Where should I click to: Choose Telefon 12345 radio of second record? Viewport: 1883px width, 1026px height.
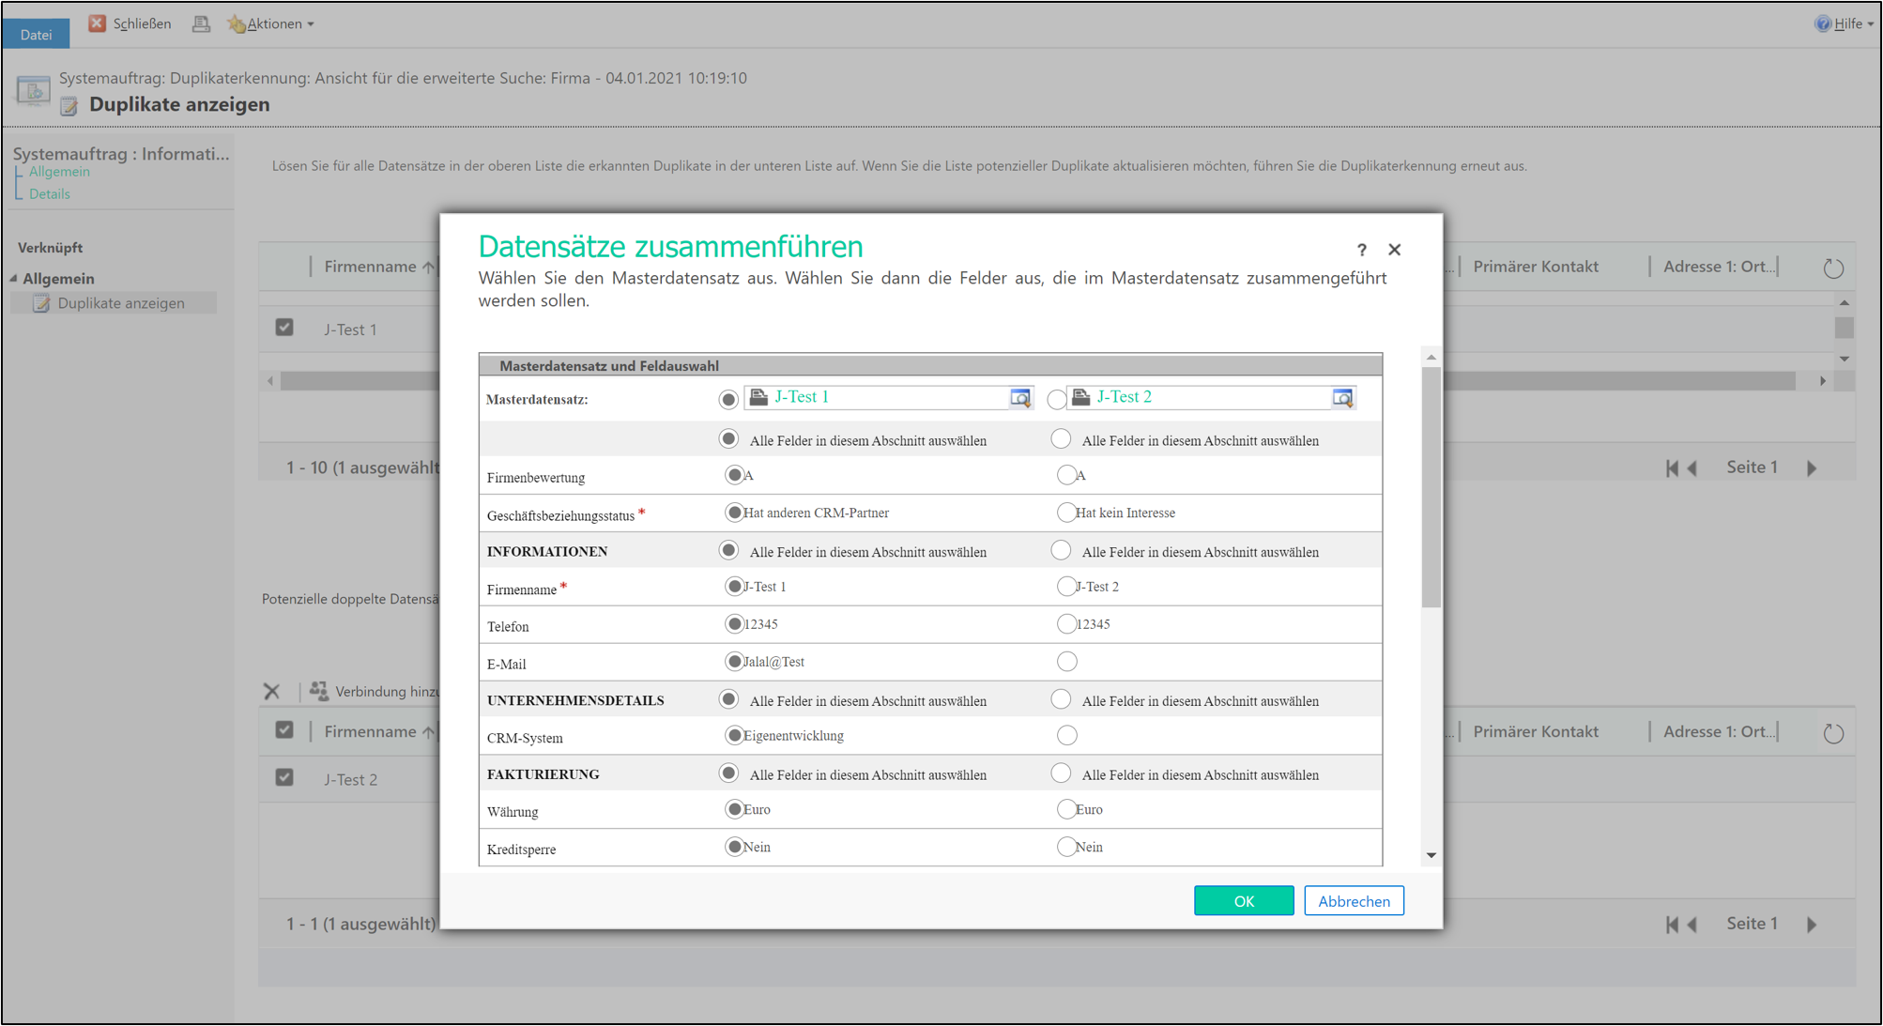point(1066,624)
